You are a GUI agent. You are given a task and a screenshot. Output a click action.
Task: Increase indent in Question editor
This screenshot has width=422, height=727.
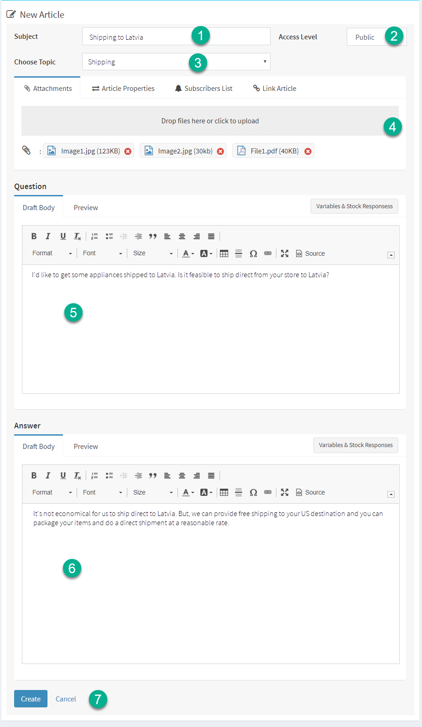138,236
